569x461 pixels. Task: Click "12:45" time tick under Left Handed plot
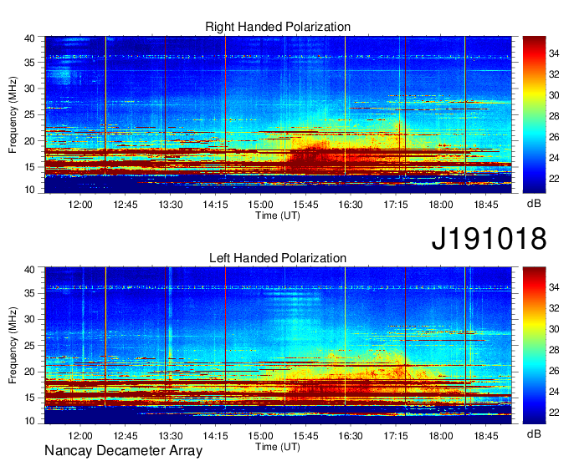click(126, 436)
